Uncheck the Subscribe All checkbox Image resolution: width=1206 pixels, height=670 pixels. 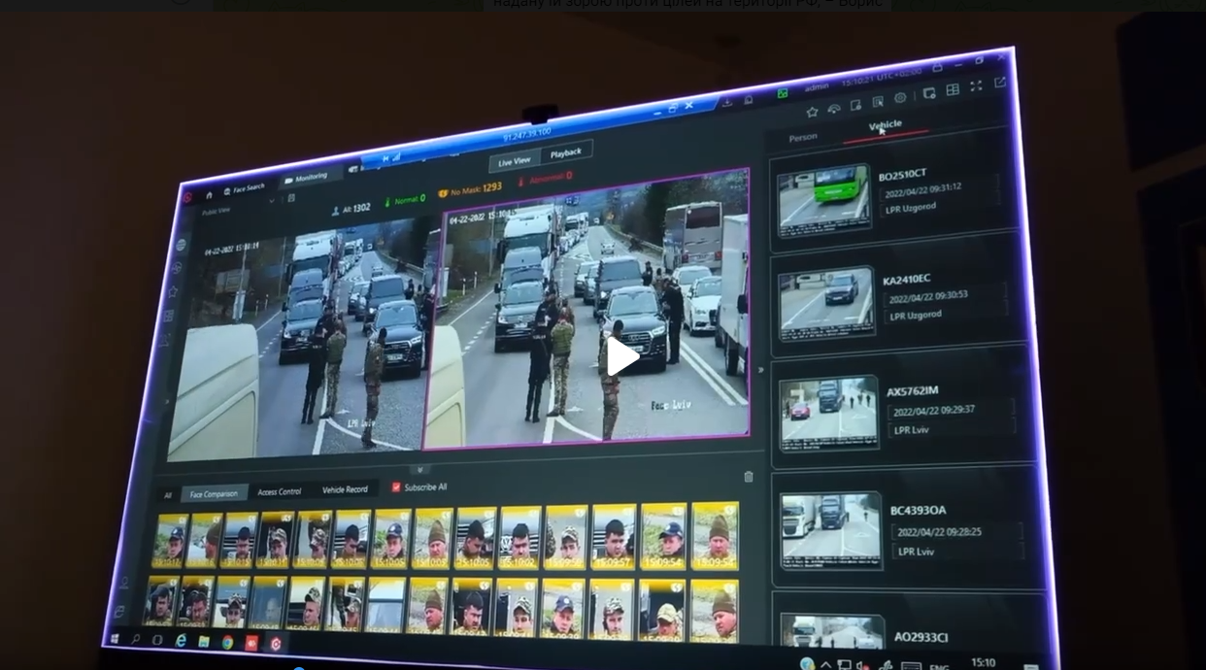point(396,486)
